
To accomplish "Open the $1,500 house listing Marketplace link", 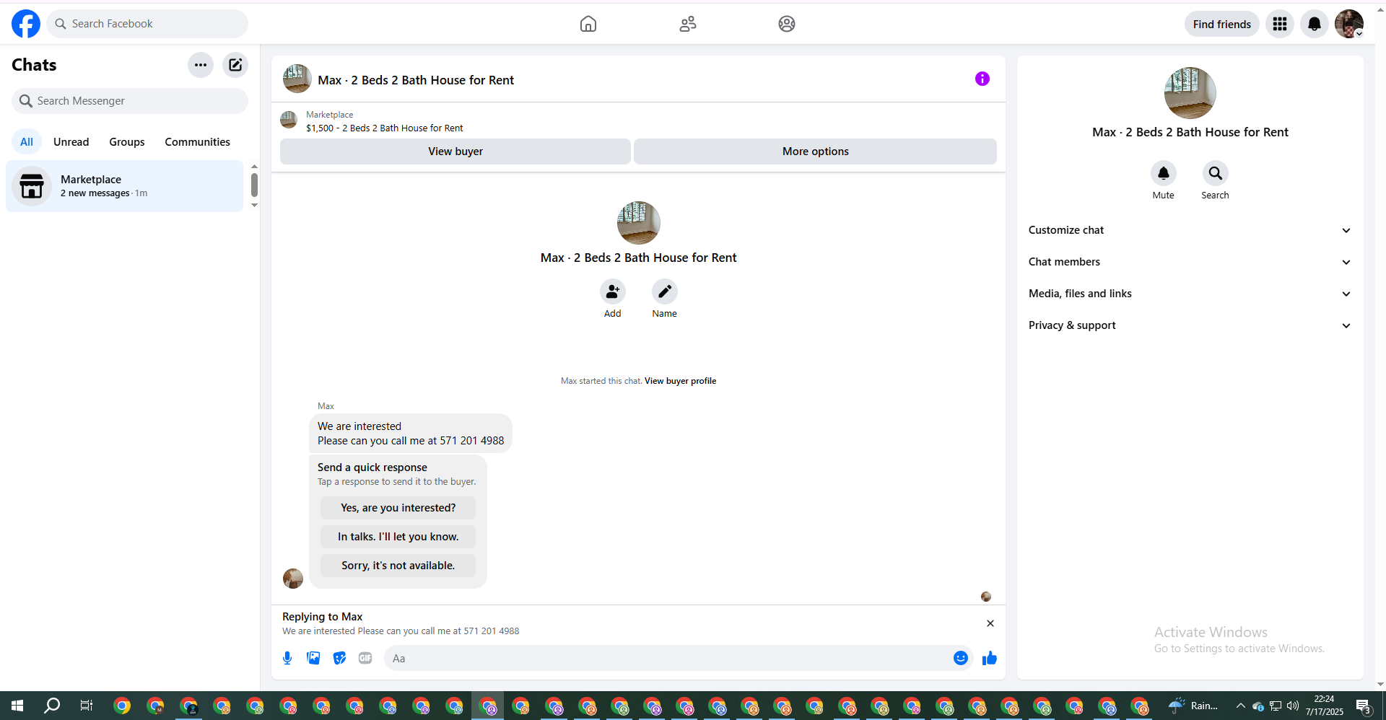I will pyautogui.click(x=385, y=128).
